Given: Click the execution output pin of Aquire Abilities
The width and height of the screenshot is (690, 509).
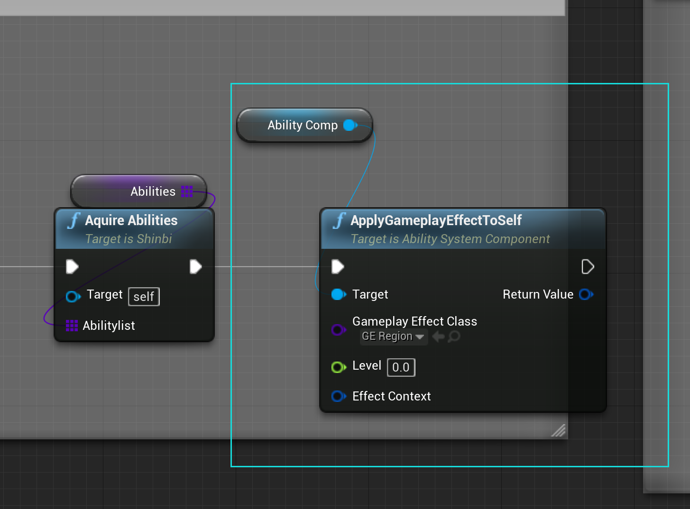Looking at the screenshot, I should (195, 266).
